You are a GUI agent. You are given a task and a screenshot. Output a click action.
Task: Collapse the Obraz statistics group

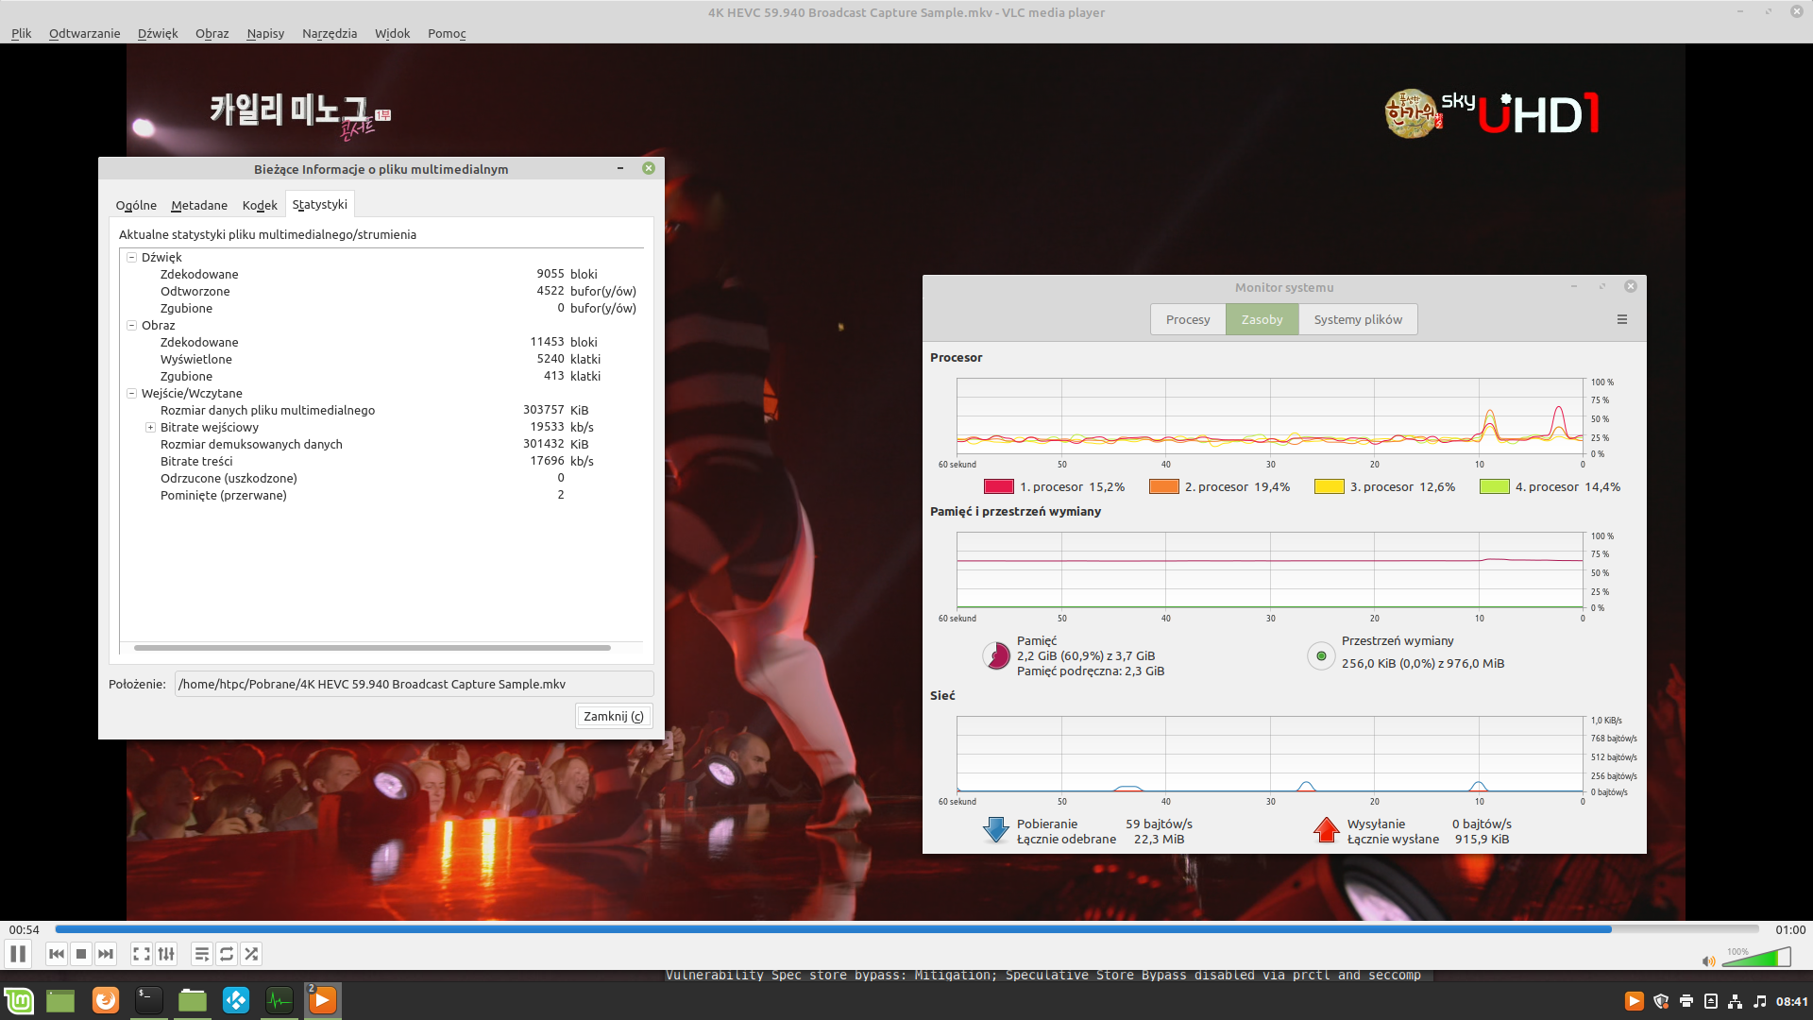coord(132,325)
